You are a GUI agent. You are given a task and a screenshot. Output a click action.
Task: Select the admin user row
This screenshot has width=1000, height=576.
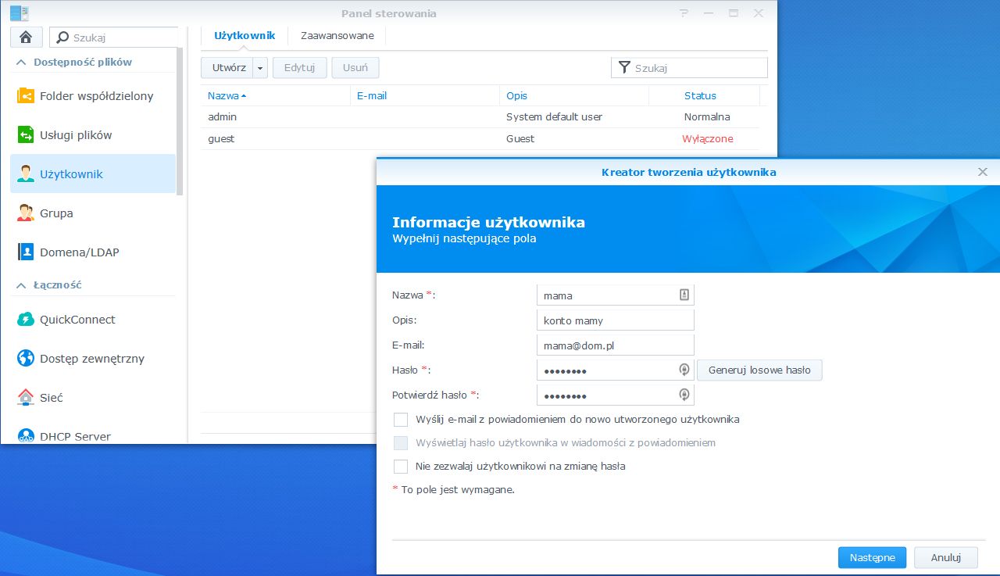tap(480, 117)
